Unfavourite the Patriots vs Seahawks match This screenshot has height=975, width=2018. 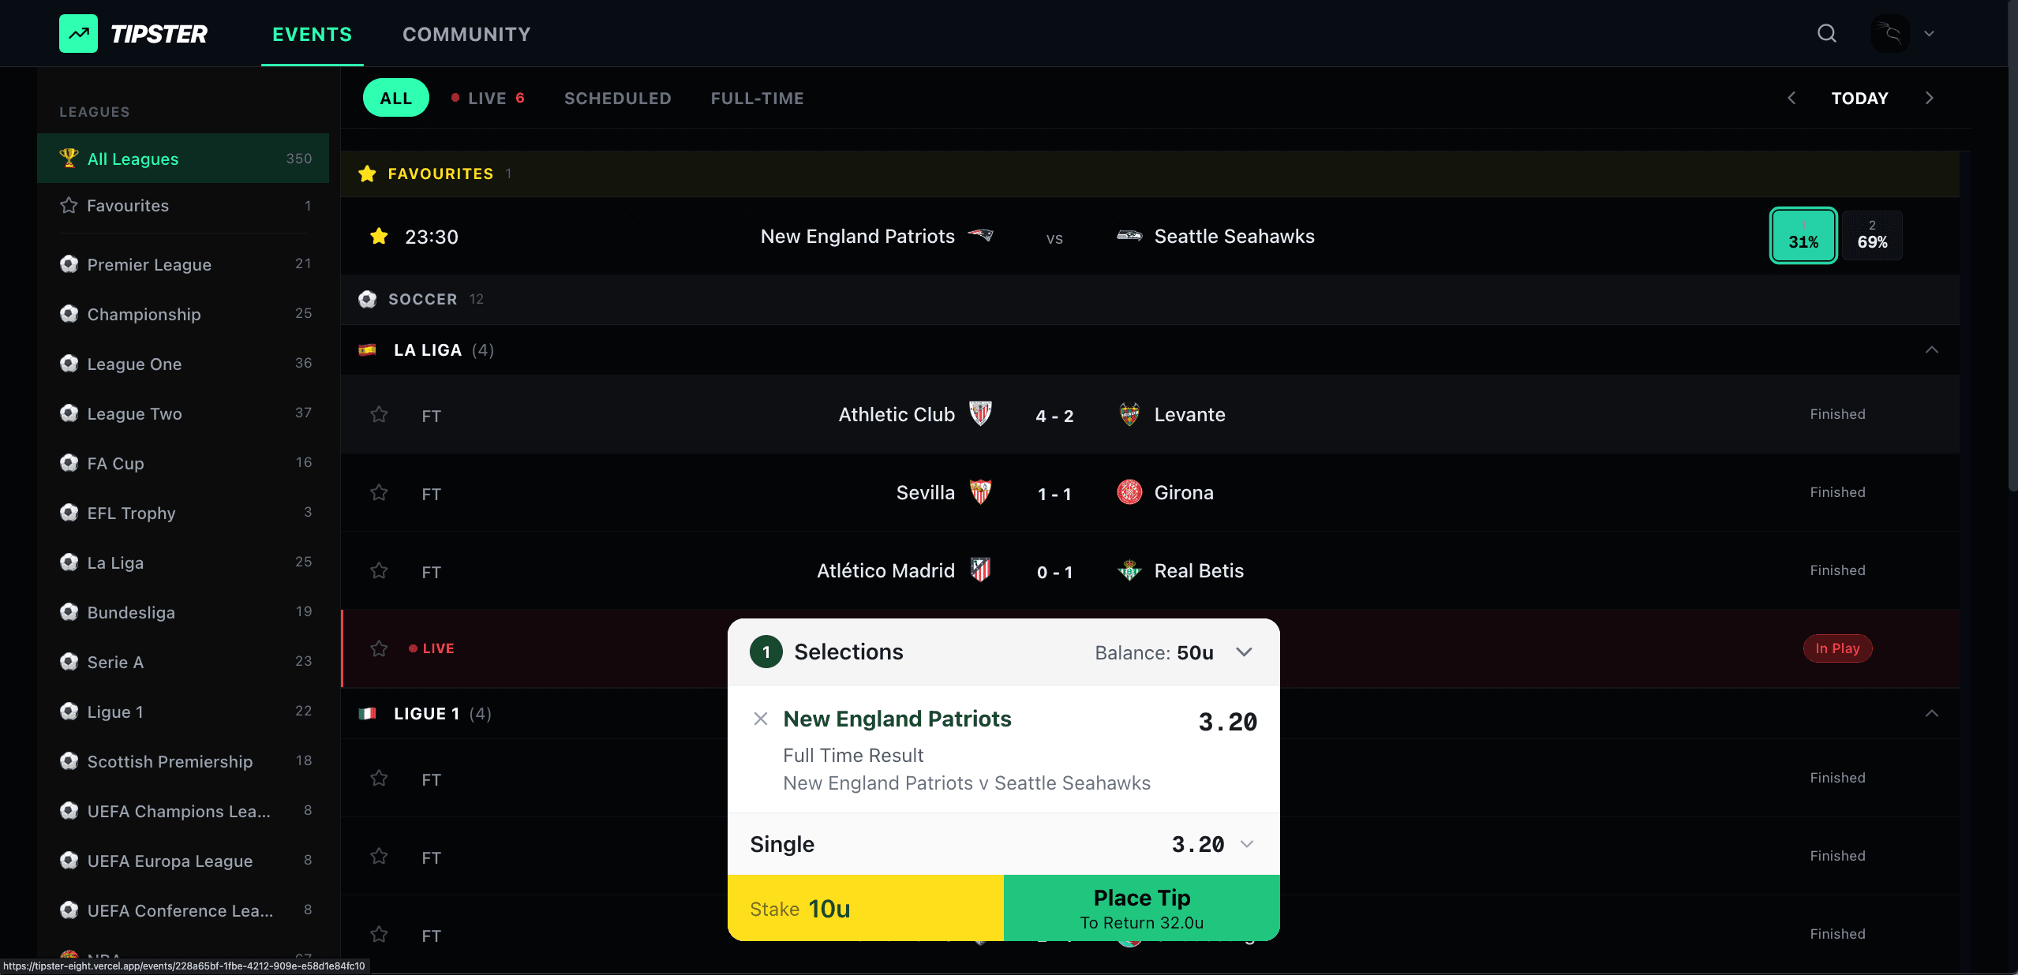(x=378, y=236)
